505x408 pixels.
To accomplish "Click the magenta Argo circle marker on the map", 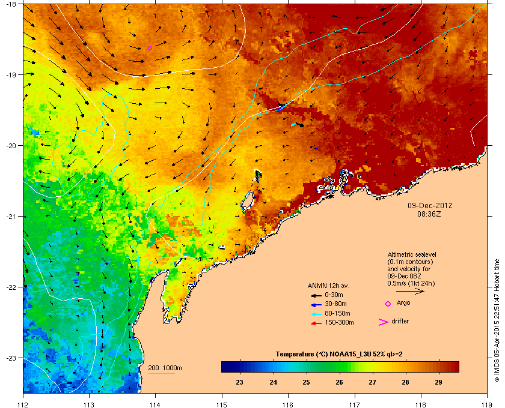I will point(150,48).
